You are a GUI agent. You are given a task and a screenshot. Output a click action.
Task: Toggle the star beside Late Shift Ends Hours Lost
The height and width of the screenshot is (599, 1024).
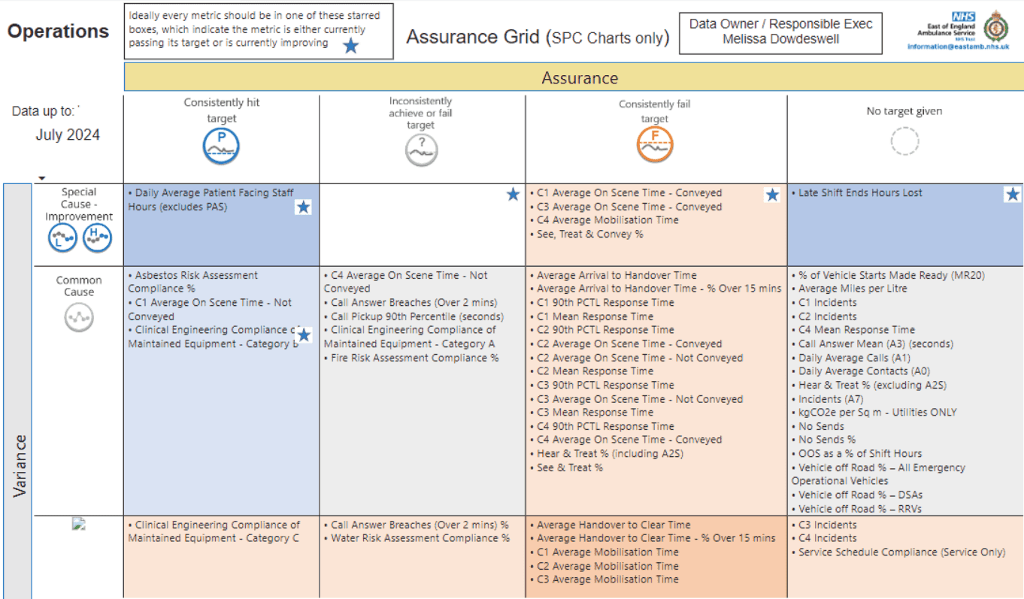[x=1012, y=194]
